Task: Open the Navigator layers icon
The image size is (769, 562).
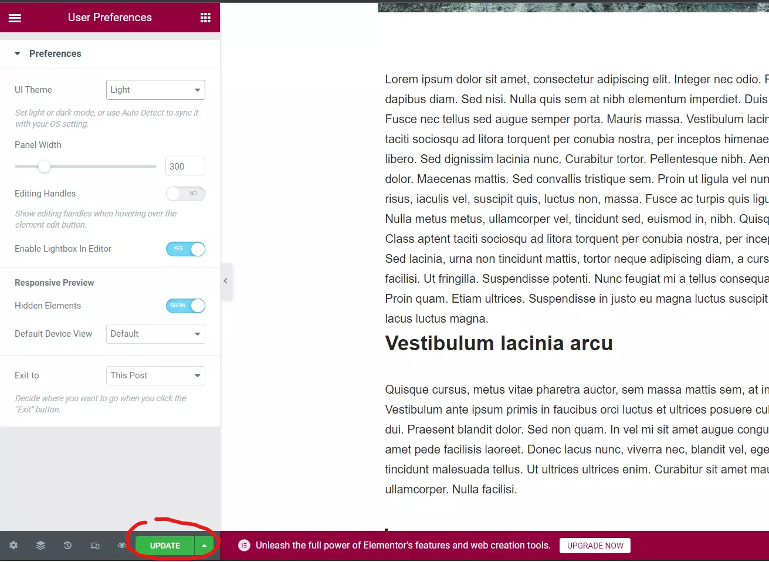Action: point(40,546)
